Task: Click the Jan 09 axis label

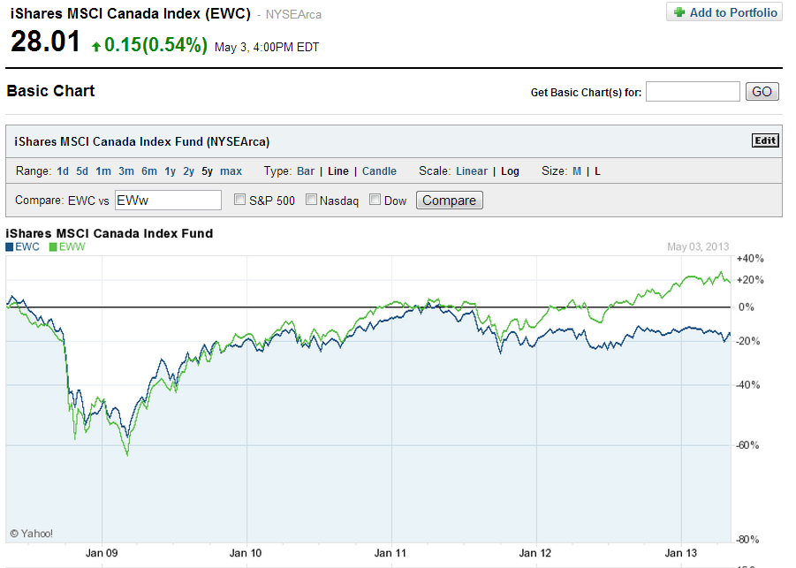Action: pos(102,553)
